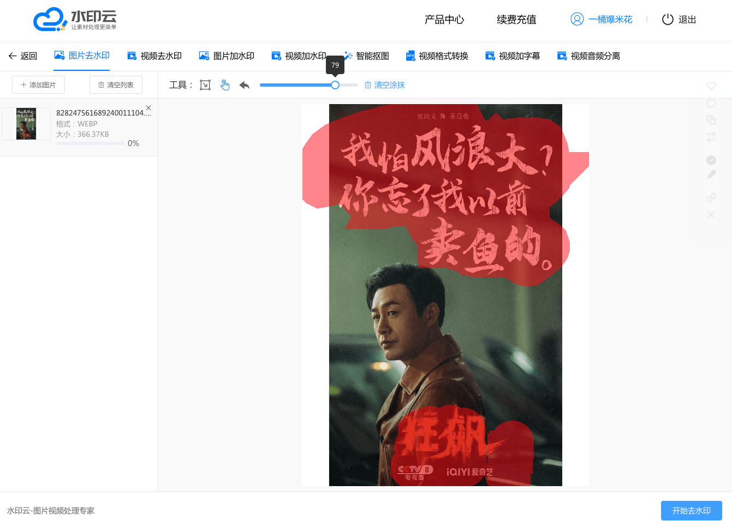Open the 视频格式转换 tab
Screen dimensions: 732x521
coord(437,56)
